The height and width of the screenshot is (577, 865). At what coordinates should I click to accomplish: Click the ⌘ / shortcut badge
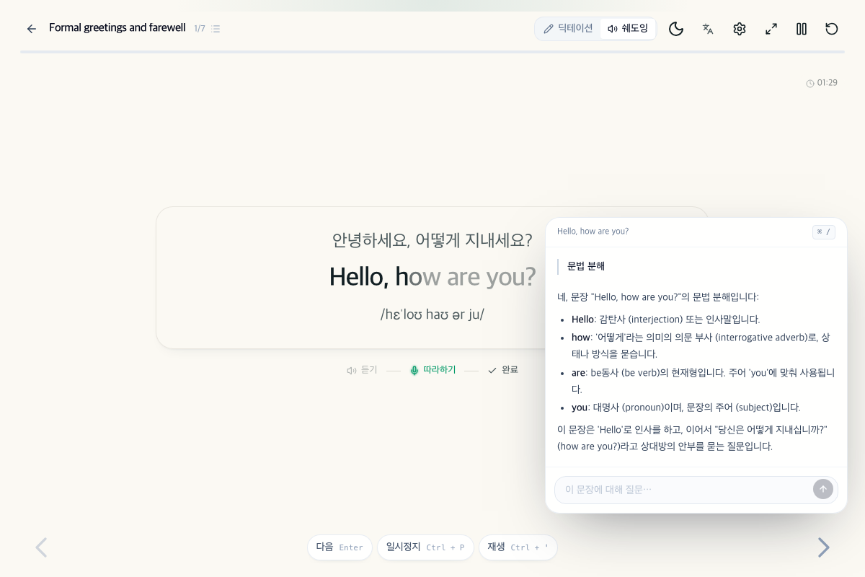point(824,232)
